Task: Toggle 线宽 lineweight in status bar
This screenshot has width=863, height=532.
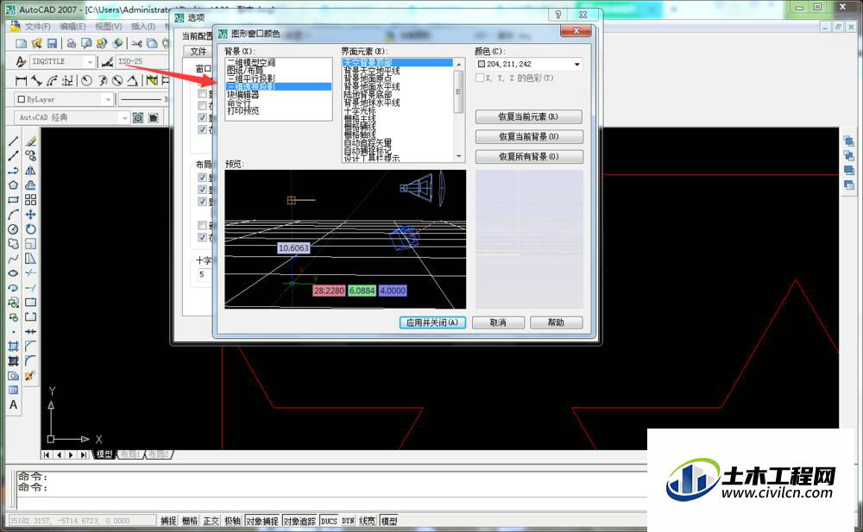Action: click(x=367, y=521)
